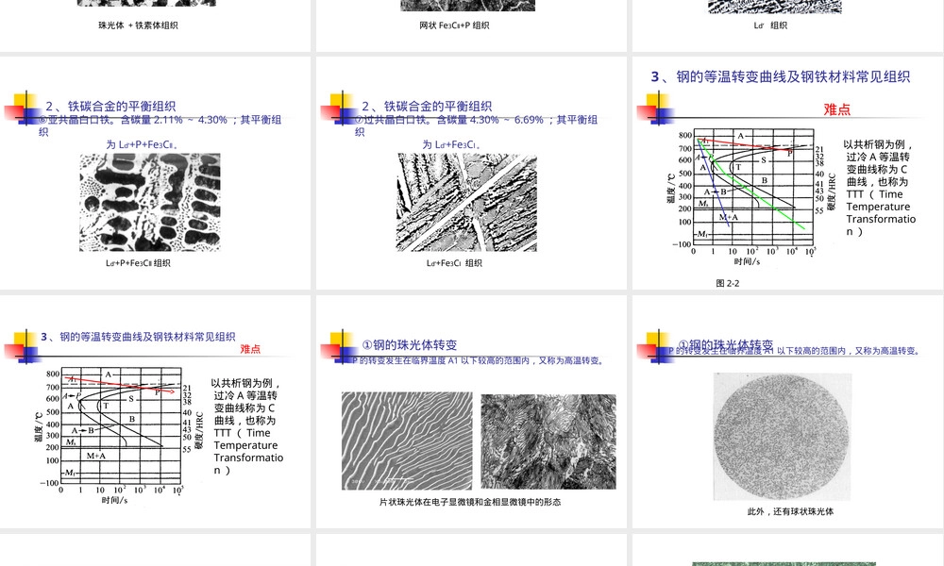This screenshot has width=944, height=566.
Task: Click the title 2、铁碳合金的平衡组织 on the 亚共晶 slide
Action: pos(110,106)
